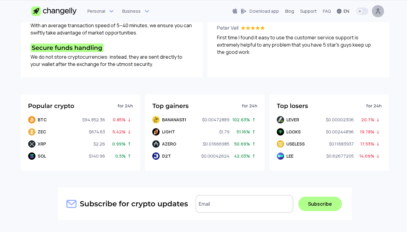Expand the Business dropdown menu
The height and width of the screenshot is (232, 407).
(135, 11)
